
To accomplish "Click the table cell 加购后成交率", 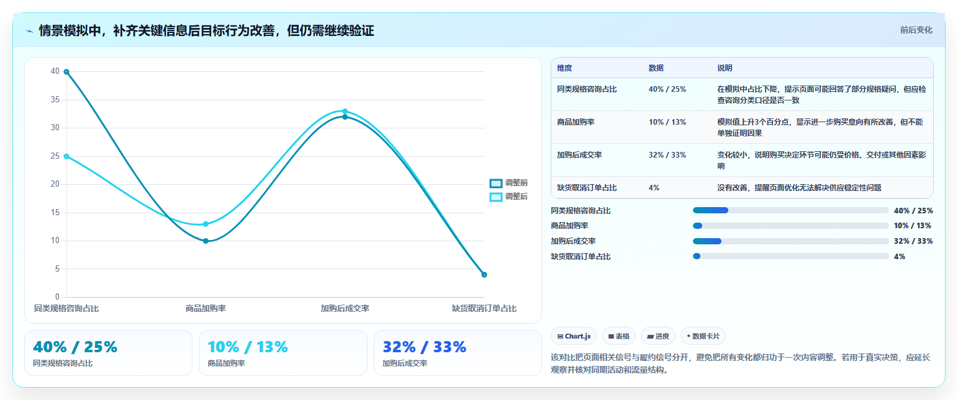I will click(x=579, y=155).
